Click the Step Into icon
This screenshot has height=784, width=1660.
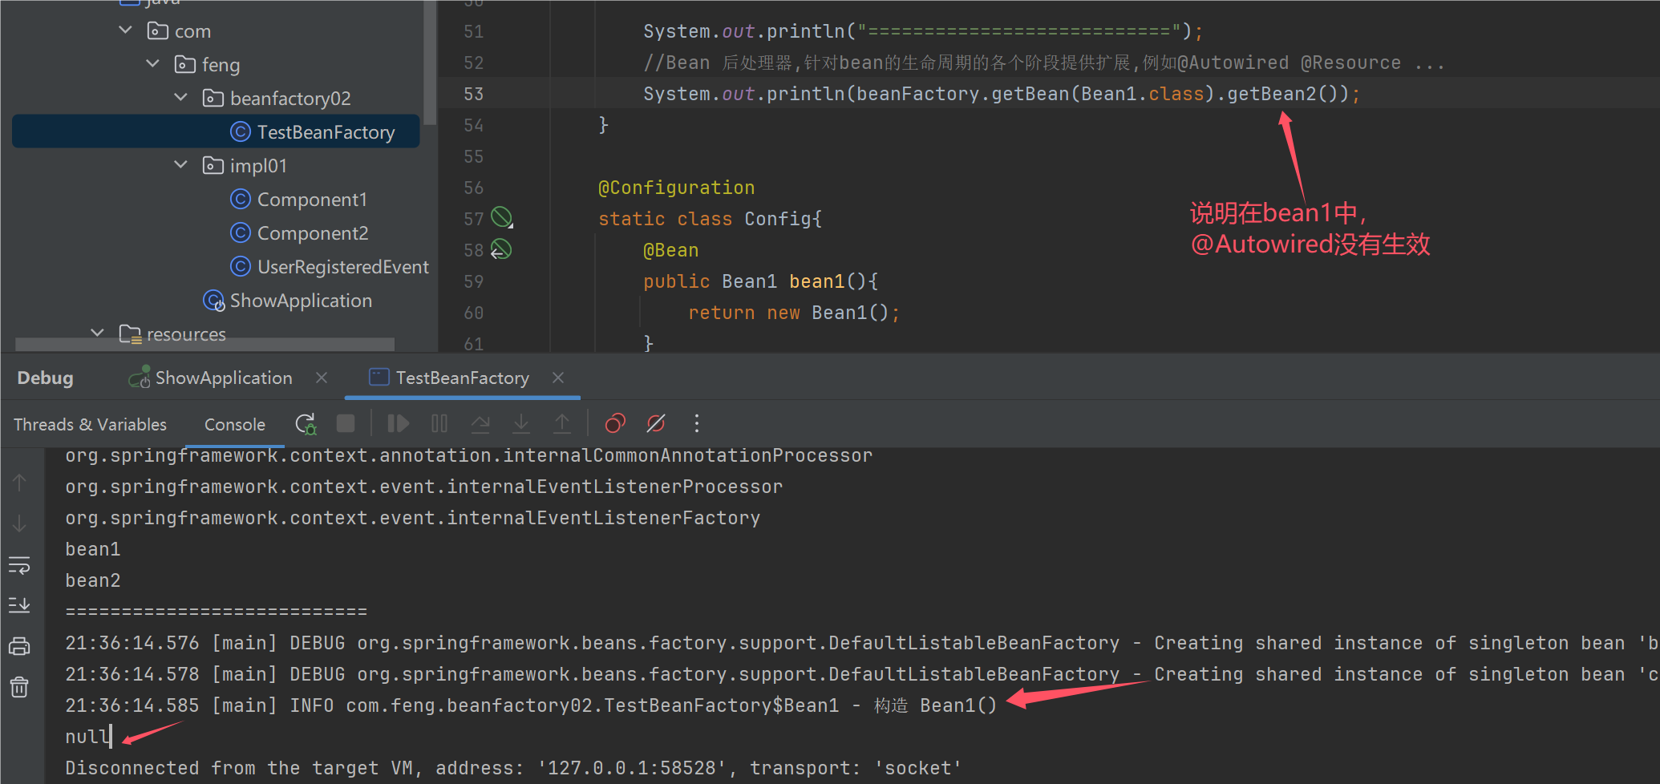pos(521,423)
